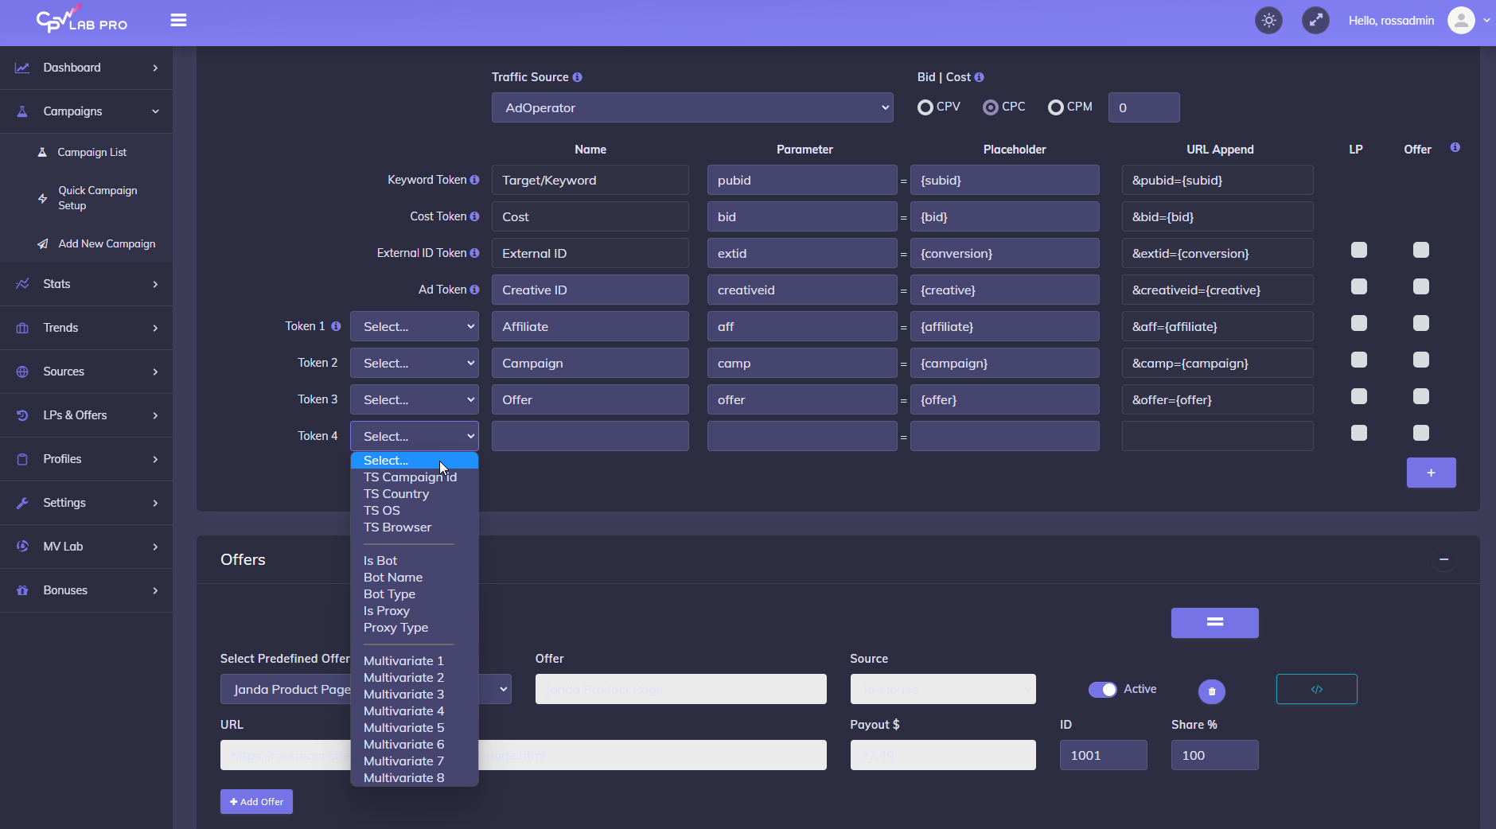Open the Traffic Source AdOperator dropdown
Viewport: 1496px width, 829px height.
point(692,108)
